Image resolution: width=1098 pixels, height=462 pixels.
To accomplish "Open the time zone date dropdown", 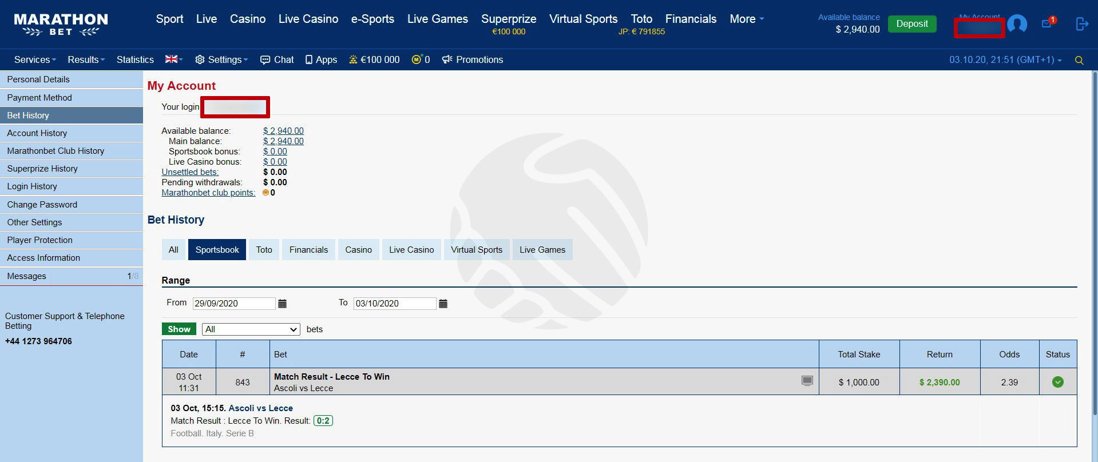I will coord(1005,59).
